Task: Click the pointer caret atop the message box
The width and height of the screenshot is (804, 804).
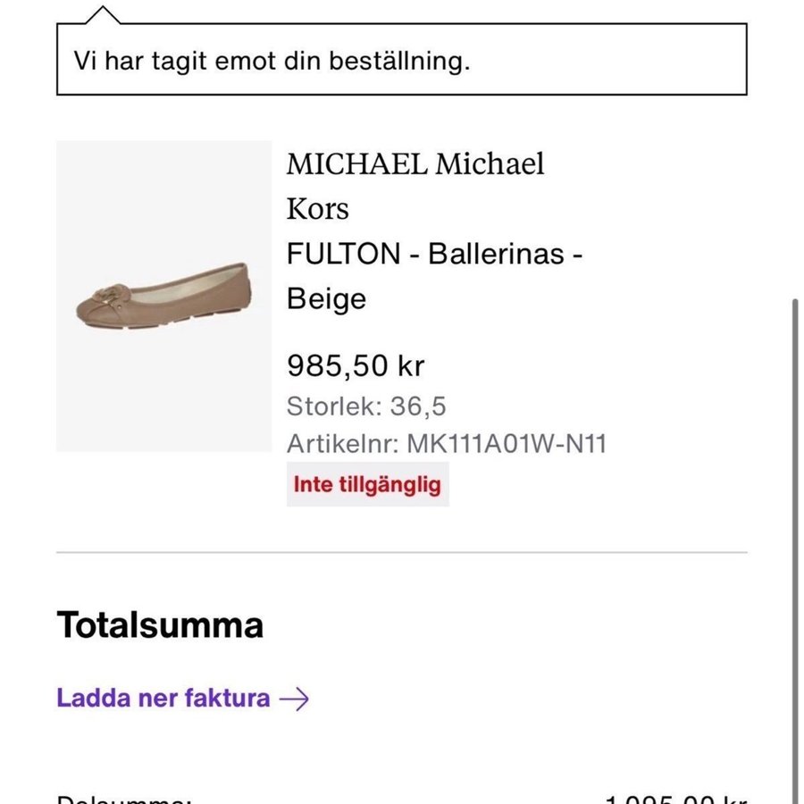Action: tap(105, 15)
